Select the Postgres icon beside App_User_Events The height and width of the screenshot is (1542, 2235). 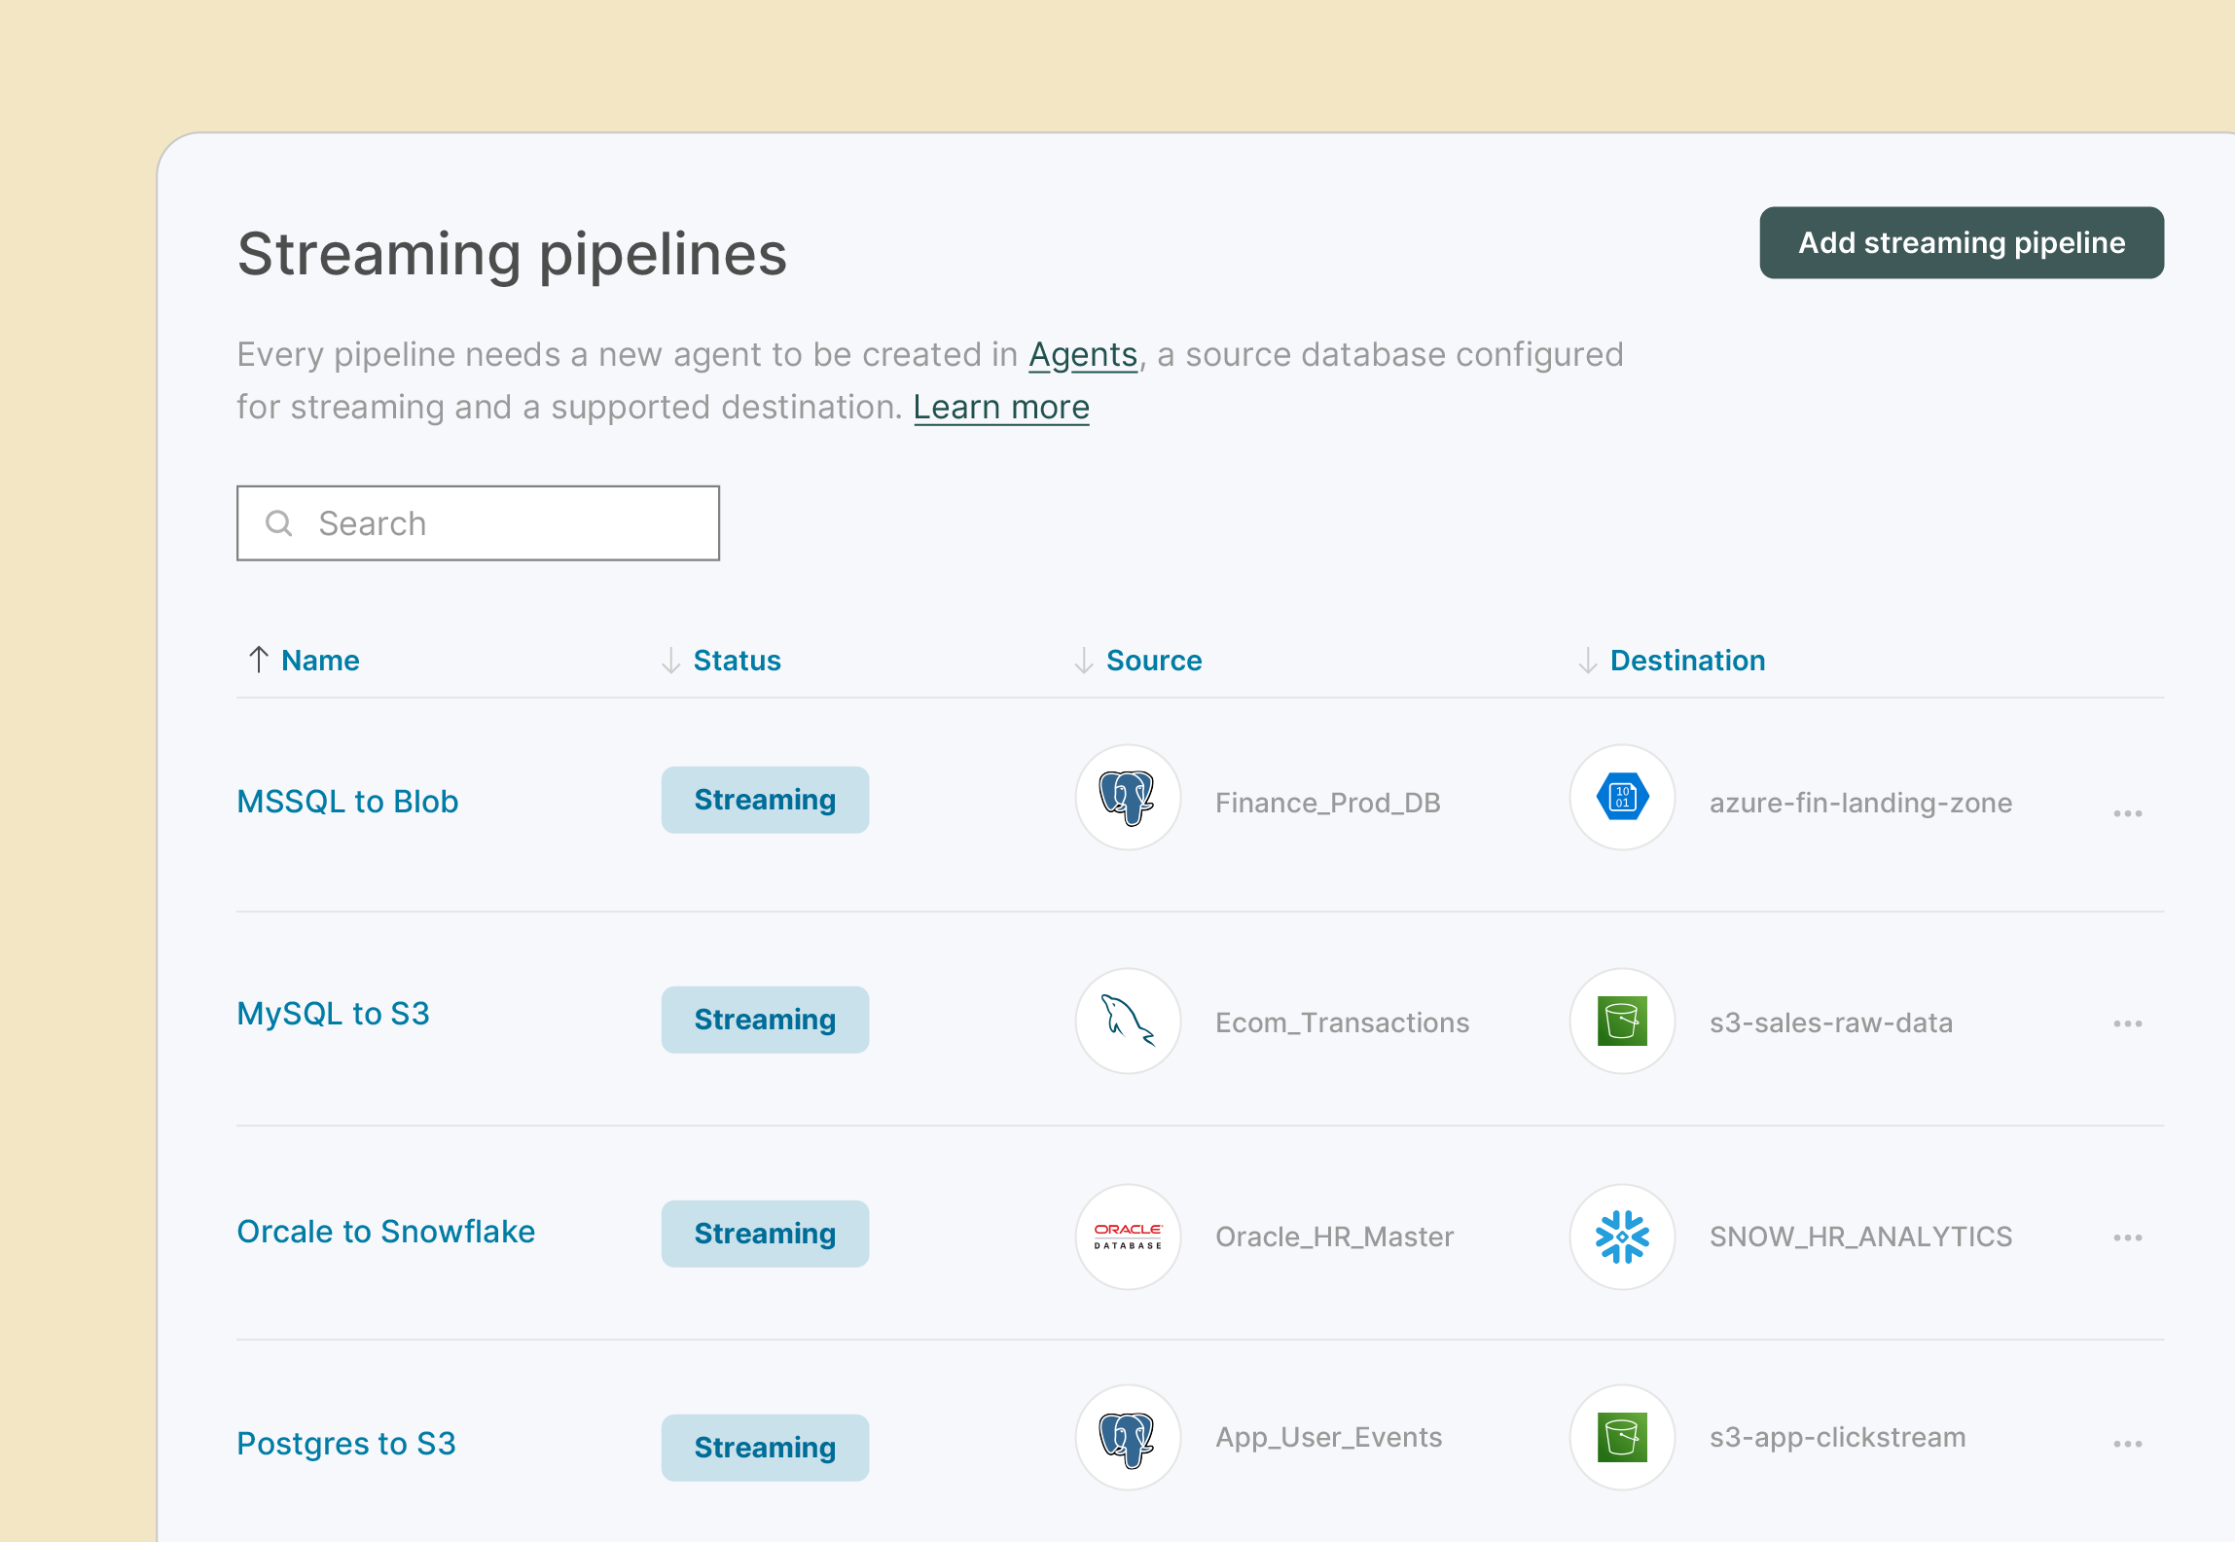pyautogui.click(x=1127, y=1437)
